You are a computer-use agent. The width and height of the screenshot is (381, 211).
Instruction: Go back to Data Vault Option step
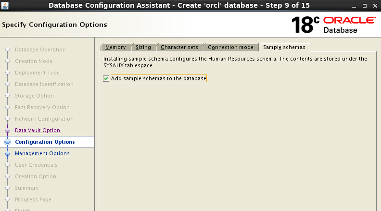coord(38,130)
